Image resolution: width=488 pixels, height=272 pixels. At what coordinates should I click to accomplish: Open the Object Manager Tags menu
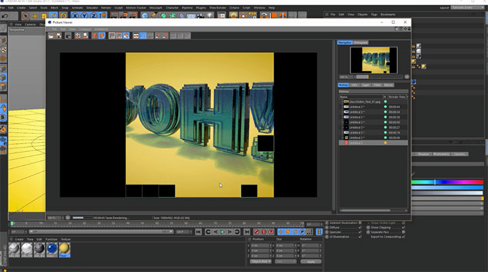click(x=374, y=14)
